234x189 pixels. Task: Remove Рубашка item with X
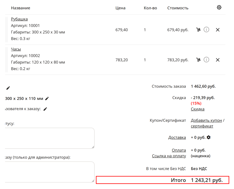pos(218,30)
